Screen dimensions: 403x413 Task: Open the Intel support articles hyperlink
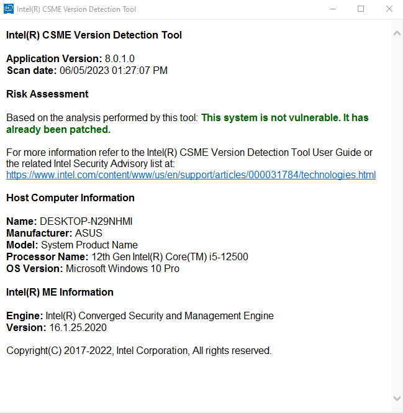pos(191,175)
